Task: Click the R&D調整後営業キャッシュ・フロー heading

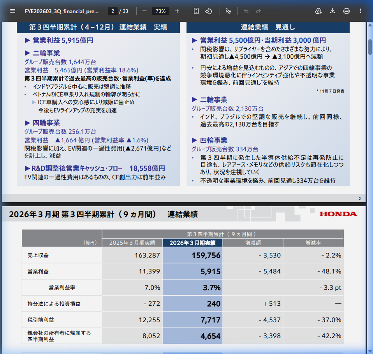Action: tap(77, 168)
